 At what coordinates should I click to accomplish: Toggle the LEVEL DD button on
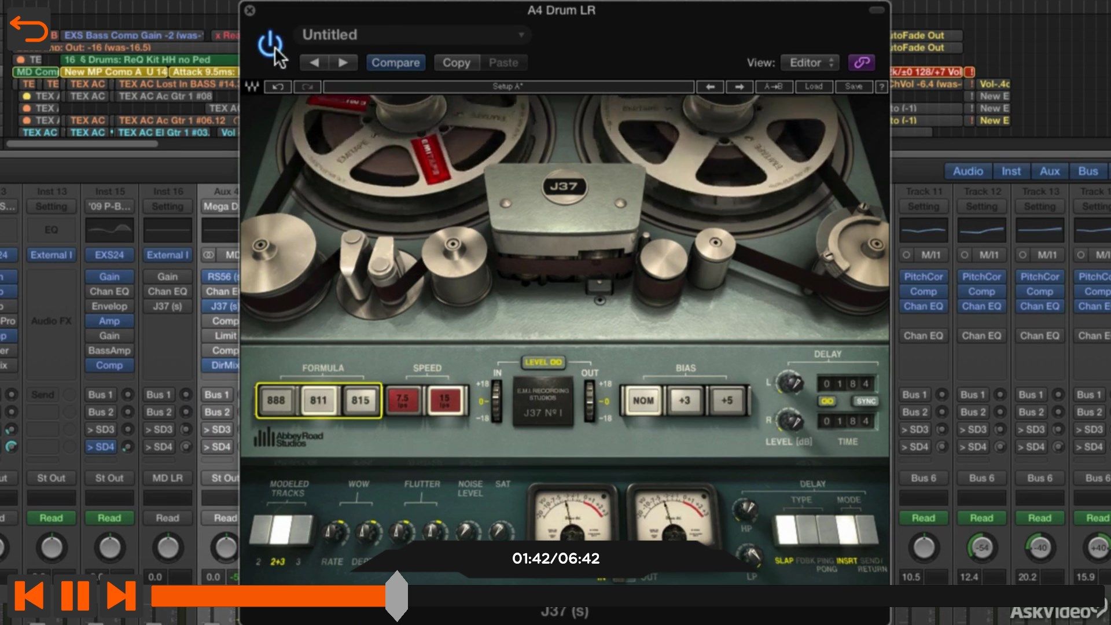click(543, 361)
